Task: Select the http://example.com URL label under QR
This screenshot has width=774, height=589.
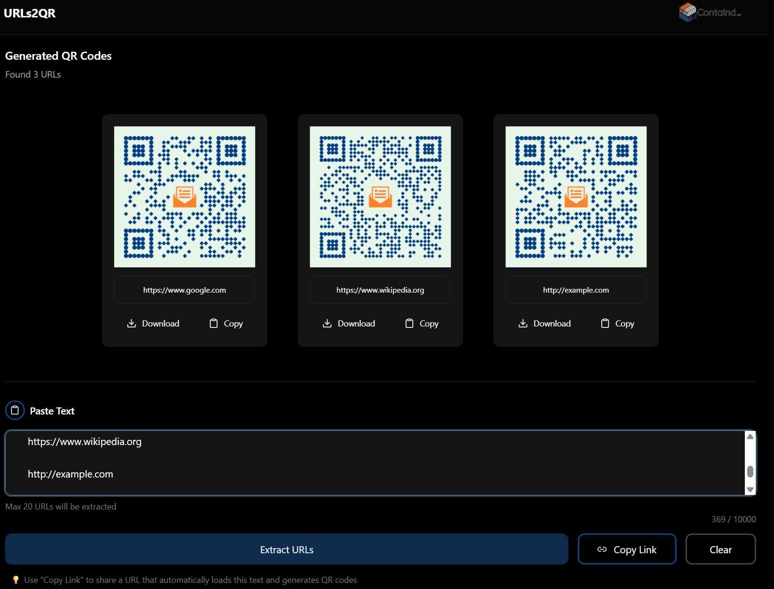Action: (576, 290)
